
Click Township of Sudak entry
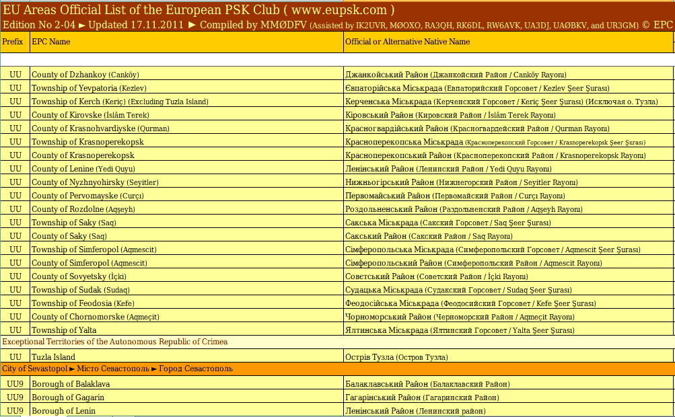pos(80,290)
